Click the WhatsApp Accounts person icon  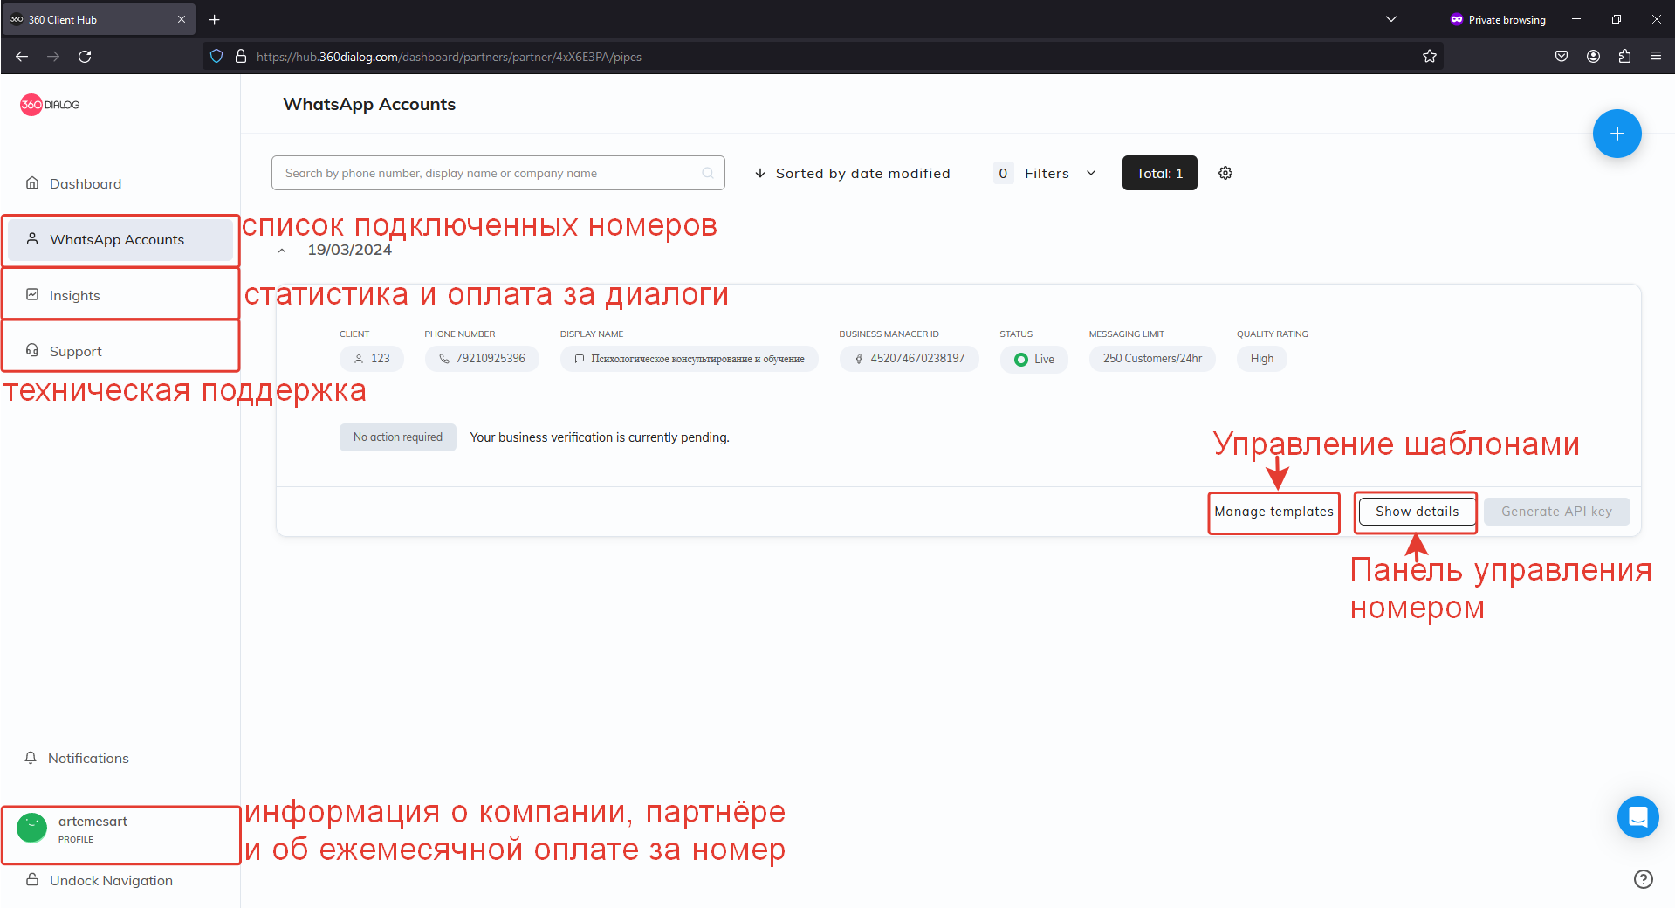pyautogui.click(x=32, y=238)
